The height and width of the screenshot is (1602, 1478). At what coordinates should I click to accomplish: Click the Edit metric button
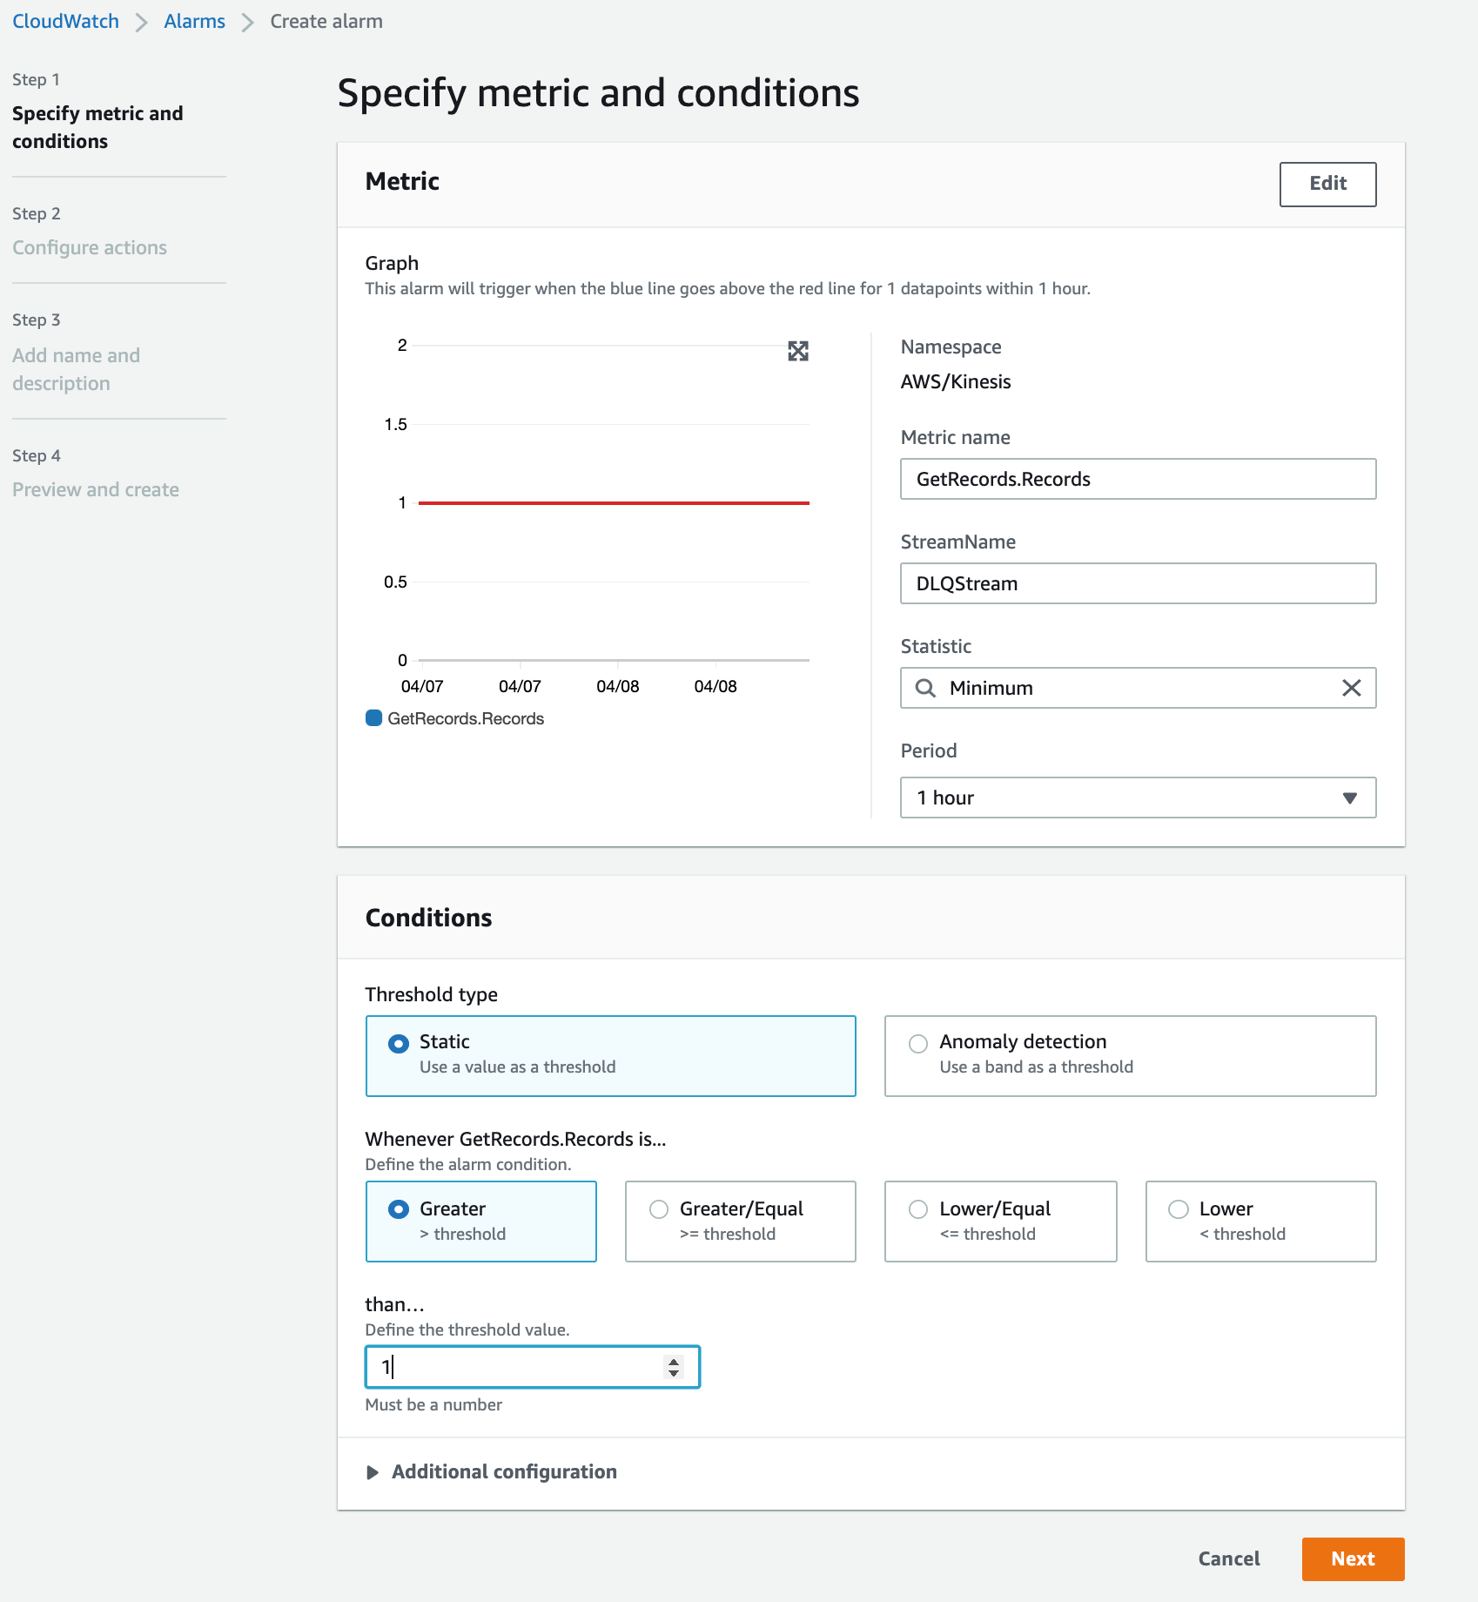pos(1327,184)
